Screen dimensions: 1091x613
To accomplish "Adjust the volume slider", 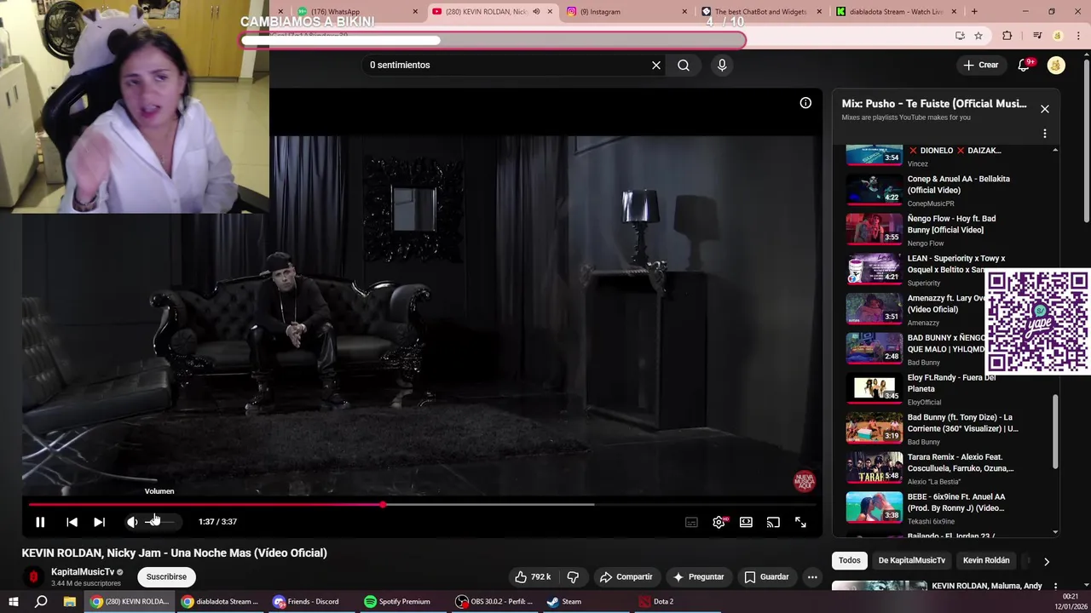I will point(160,522).
